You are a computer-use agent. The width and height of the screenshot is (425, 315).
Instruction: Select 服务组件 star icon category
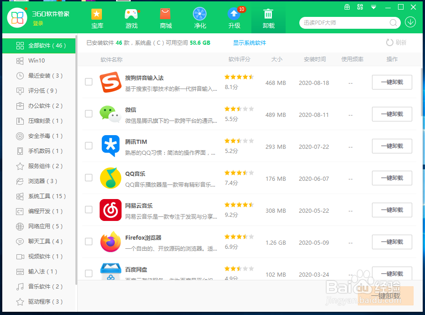(20, 166)
